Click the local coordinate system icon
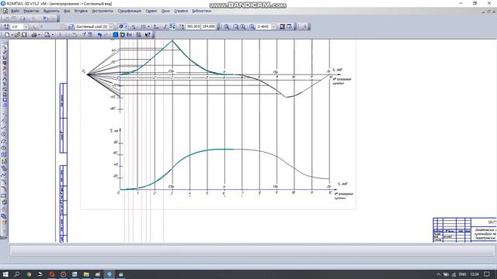This screenshot has height=279, width=497. (x=156, y=27)
